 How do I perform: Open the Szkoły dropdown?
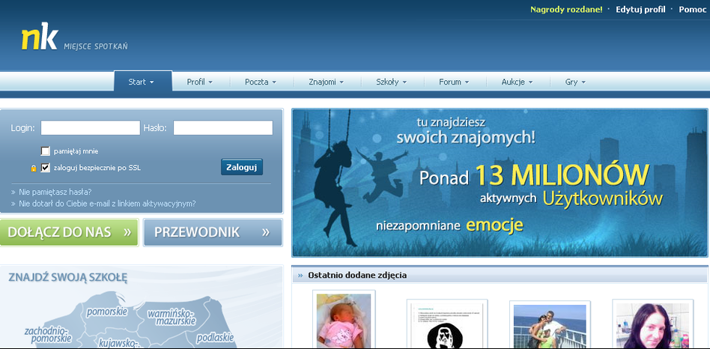pos(392,82)
